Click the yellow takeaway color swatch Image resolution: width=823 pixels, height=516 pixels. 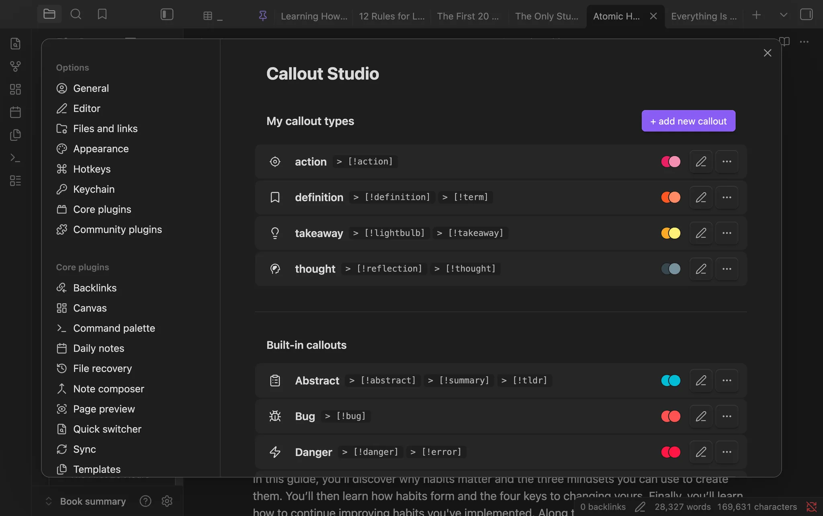[x=671, y=233]
